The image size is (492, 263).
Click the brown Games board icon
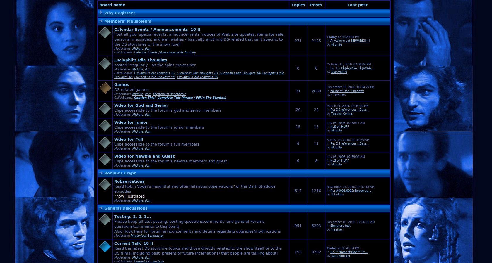(x=105, y=88)
